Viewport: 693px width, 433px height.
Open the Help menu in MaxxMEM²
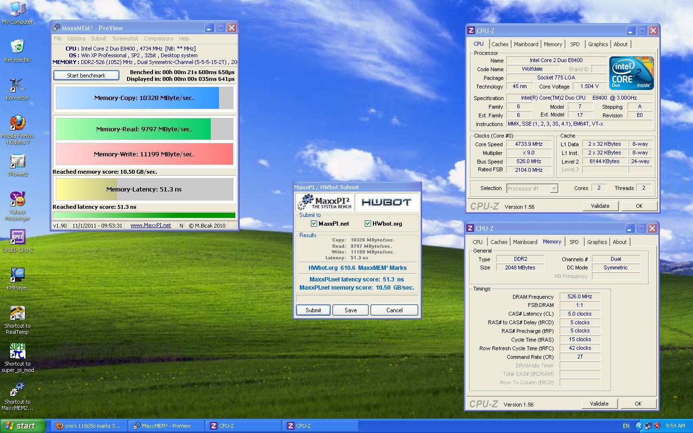(x=184, y=38)
